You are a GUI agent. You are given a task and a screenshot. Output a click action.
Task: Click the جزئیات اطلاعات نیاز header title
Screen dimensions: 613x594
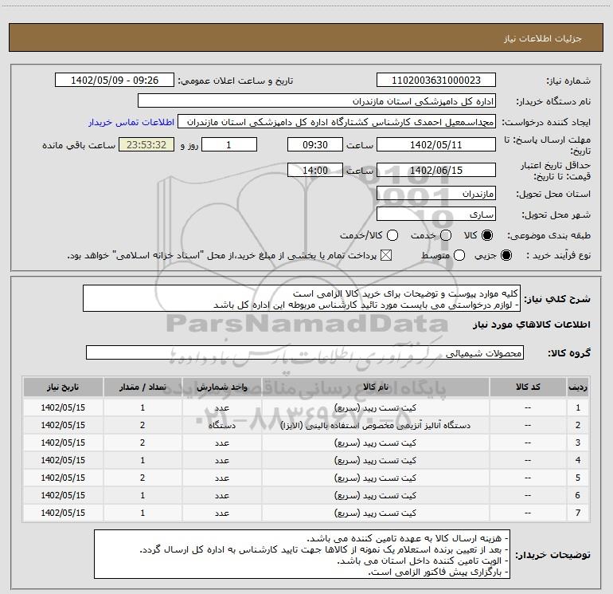(543, 38)
